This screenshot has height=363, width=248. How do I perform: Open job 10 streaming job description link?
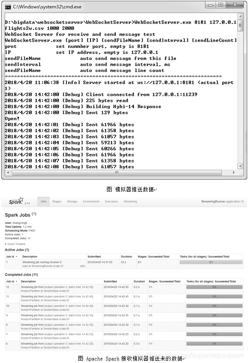tap(57, 306)
